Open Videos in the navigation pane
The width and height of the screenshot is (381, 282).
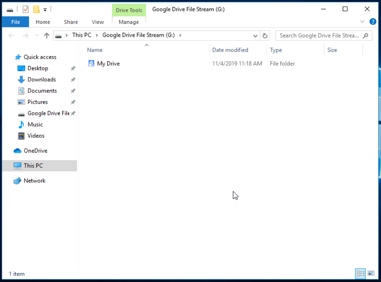coord(36,136)
